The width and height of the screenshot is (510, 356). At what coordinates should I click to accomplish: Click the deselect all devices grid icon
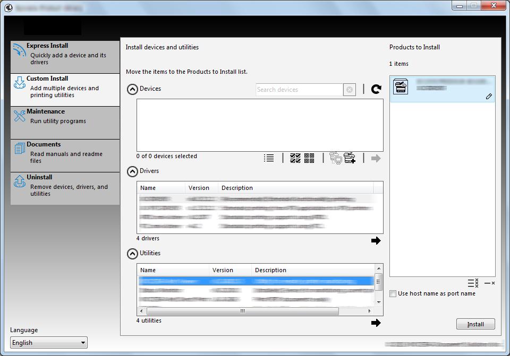click(309, 158)
